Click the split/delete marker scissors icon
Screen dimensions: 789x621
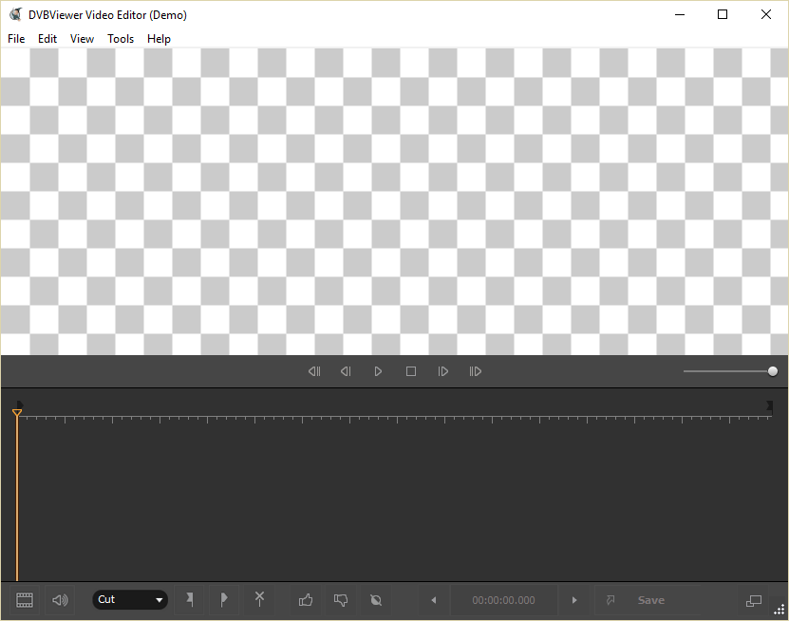coord(259,599)
